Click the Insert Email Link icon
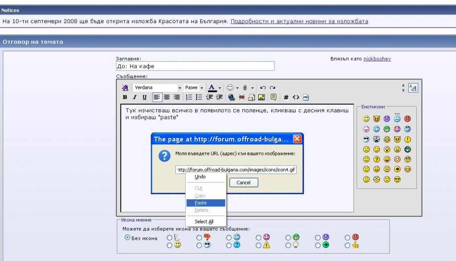This screenshot has height=261, width=456. [251, 98]
